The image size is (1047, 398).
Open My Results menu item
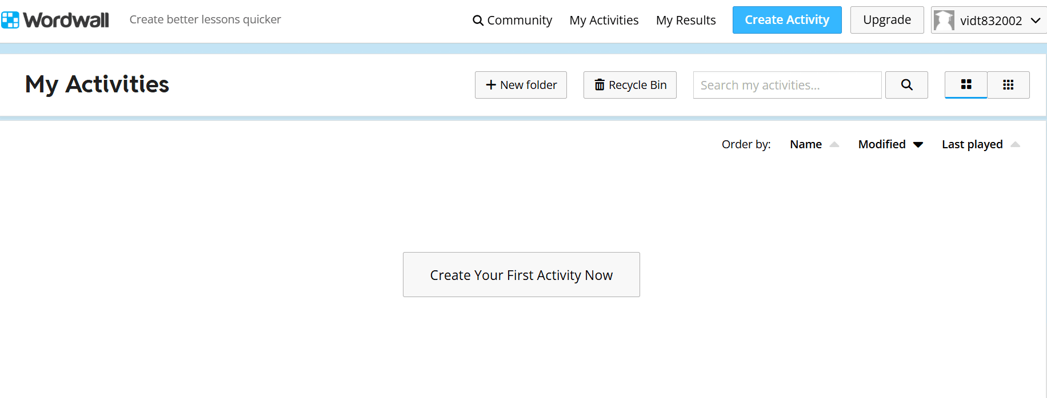click(x=686, y=21)
